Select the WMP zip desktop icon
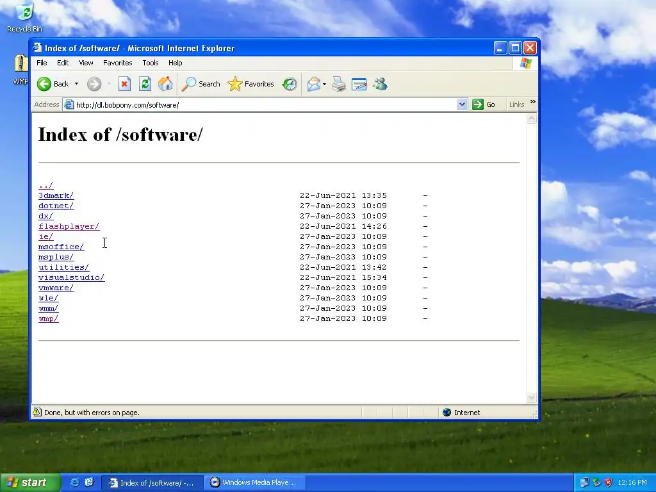Viewport: 656px width, 492px height. coord(20,70)
